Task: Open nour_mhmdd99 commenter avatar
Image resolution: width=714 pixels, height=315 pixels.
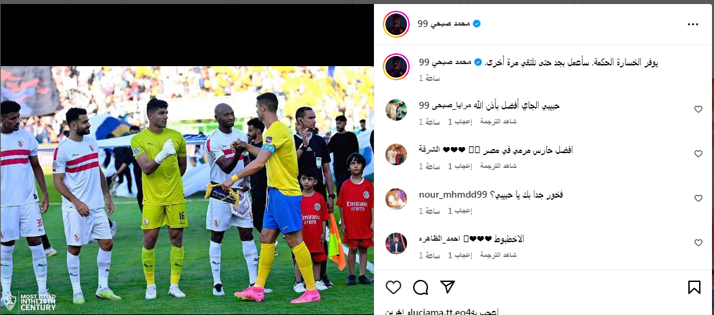Action: 396,198
